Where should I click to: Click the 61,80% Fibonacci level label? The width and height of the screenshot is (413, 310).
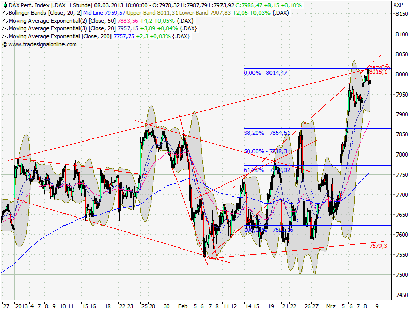(267, 170)
